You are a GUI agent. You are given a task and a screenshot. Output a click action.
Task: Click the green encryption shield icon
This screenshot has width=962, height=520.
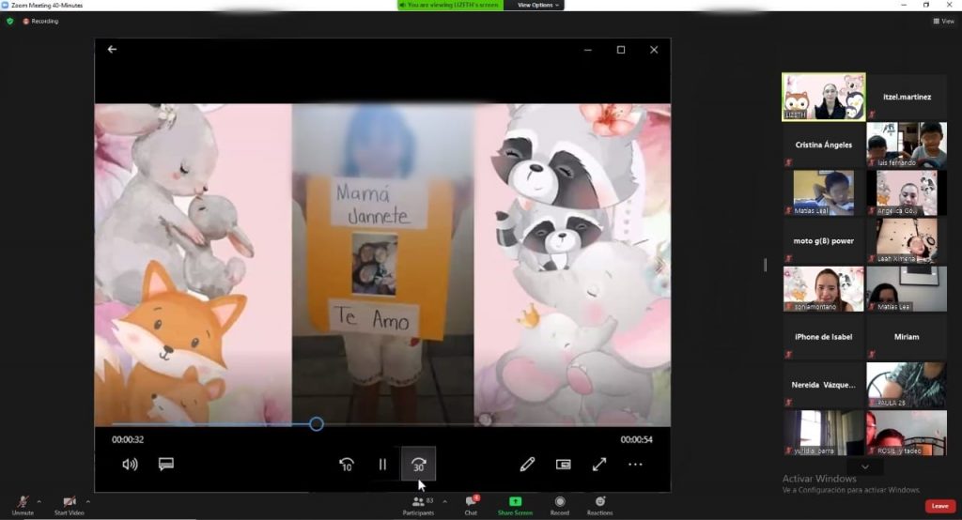point(9,21)
